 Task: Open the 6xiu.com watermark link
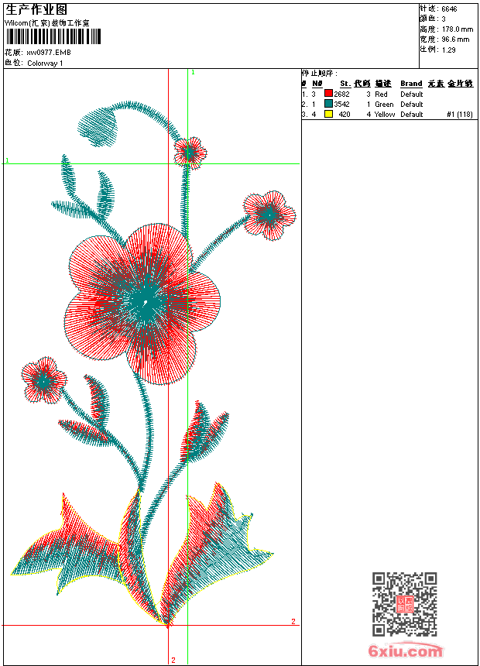point(405,651)
